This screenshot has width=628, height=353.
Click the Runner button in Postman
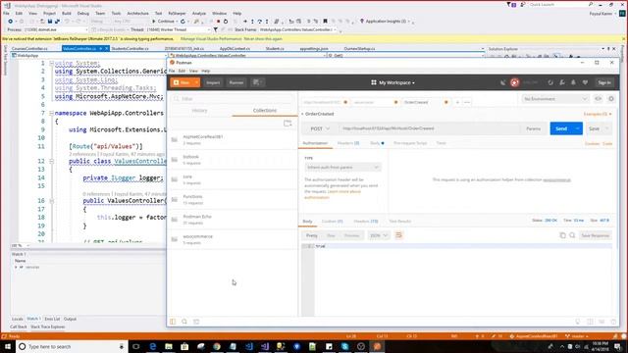click(236, 82)
